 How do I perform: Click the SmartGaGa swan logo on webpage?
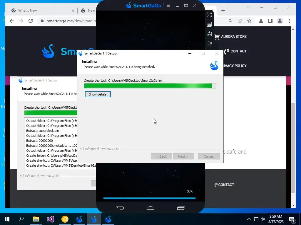(48, 51)
